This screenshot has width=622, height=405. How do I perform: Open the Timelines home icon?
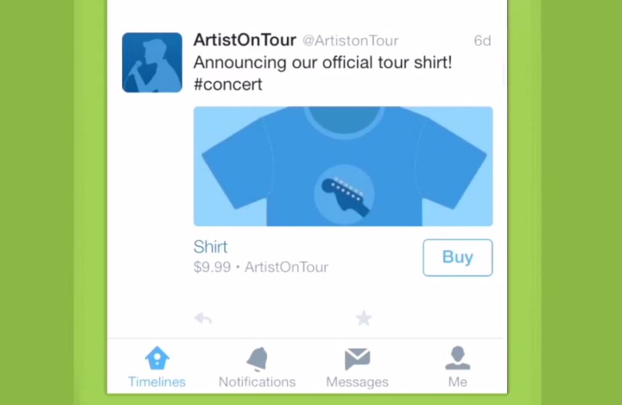tap(157, 358)
